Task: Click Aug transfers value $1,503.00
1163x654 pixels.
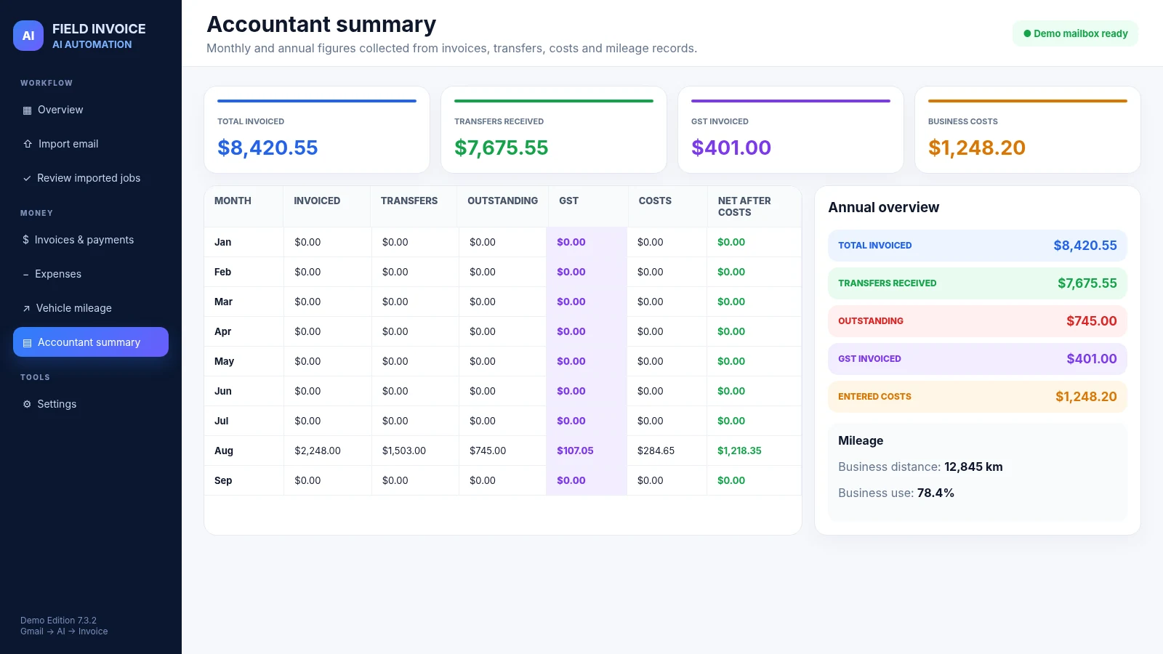Action: pyautogui.click(x=404, y=451)
